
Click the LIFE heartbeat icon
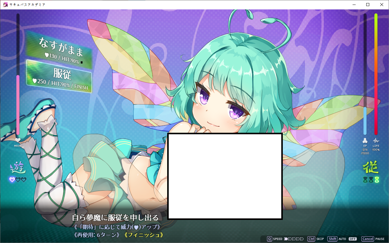point(376,141)
